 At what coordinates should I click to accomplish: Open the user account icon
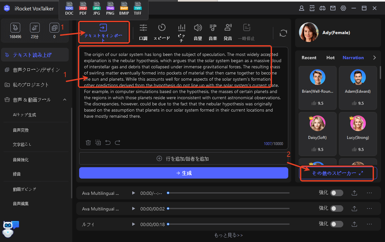[x=302, y=8]
